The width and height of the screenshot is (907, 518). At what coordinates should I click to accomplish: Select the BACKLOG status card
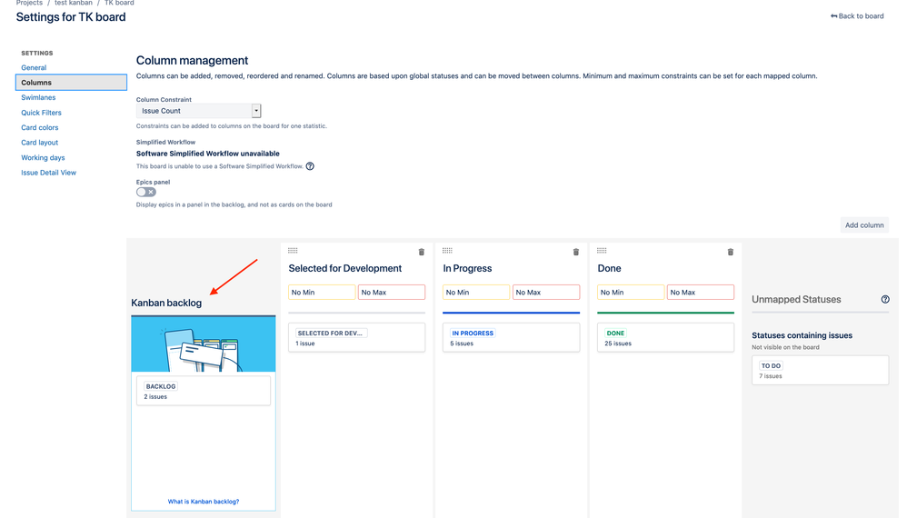pyautogui.click(x=203, y=392)
